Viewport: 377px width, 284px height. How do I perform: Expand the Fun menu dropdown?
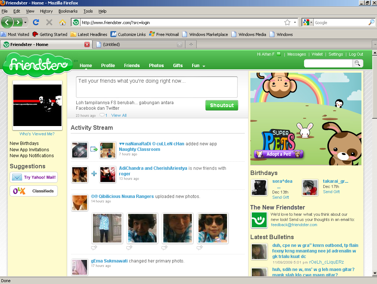(204, 66)
